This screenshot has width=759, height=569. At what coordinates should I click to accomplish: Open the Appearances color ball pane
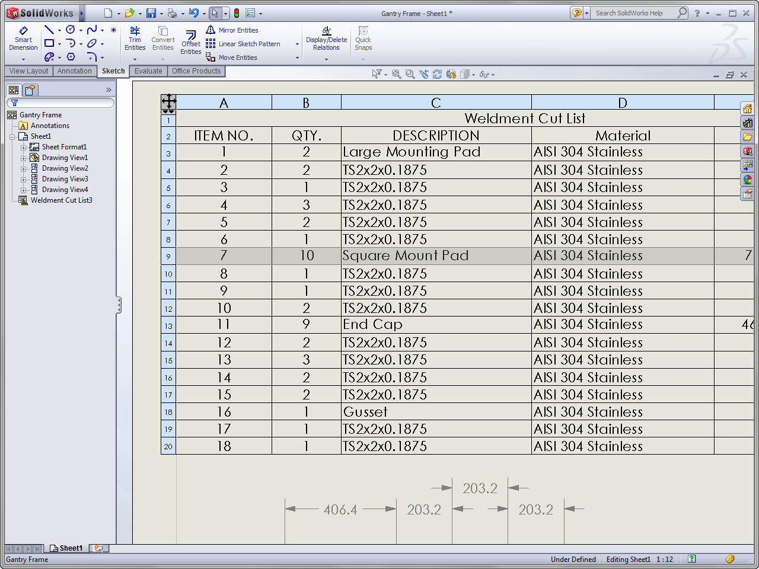tap(747, 180)
